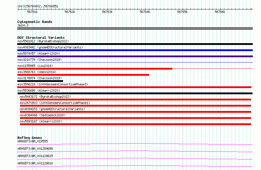Click the red bar of esv2670903
Viewport: 261px width, 170px height.
135,106
